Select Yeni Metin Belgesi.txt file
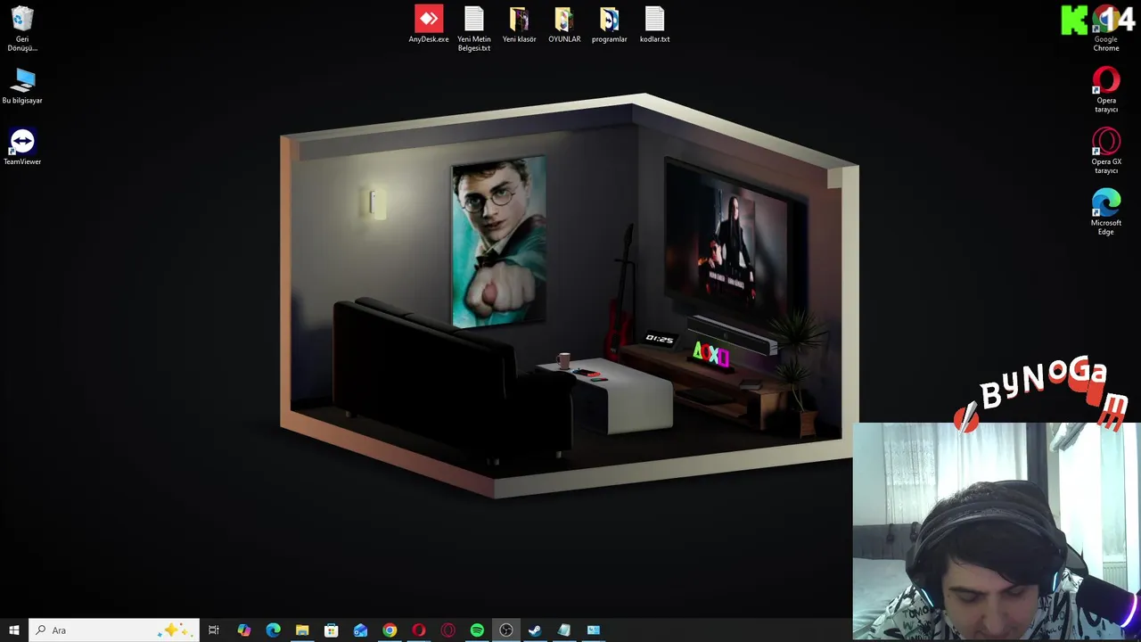The height and width of the screenshot is (642, 1141). (474, 29)
